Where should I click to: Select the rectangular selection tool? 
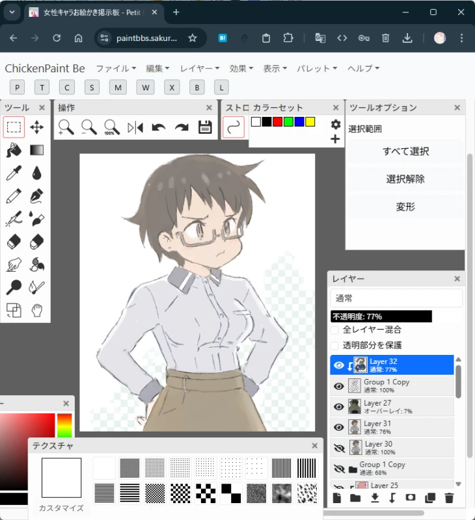(14, 127)
